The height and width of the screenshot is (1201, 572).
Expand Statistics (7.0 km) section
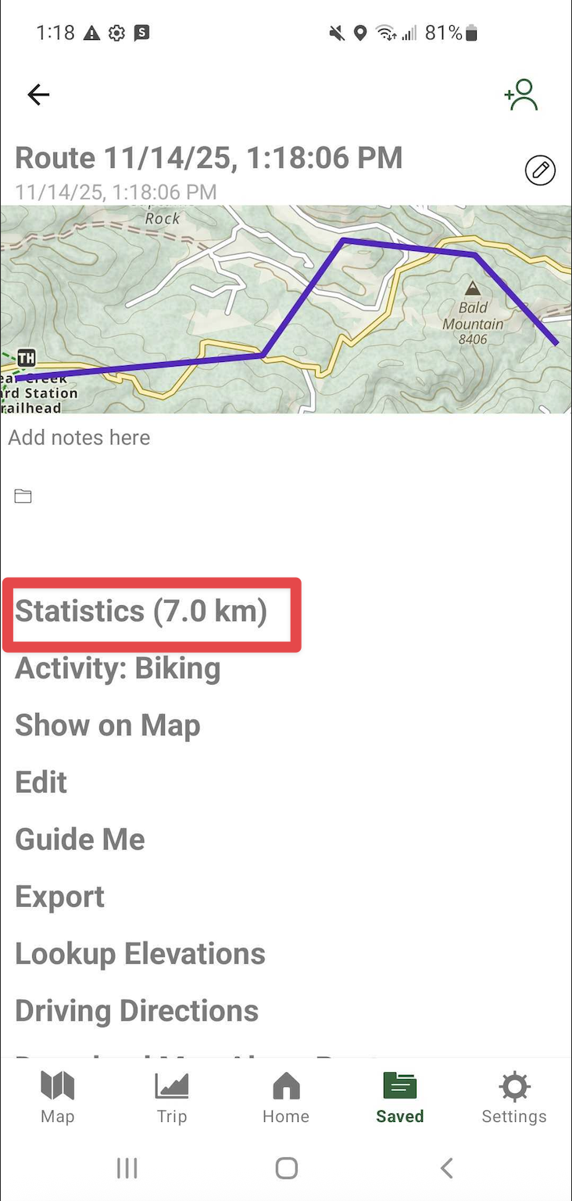pyautogui.click(x=141, y=611)
